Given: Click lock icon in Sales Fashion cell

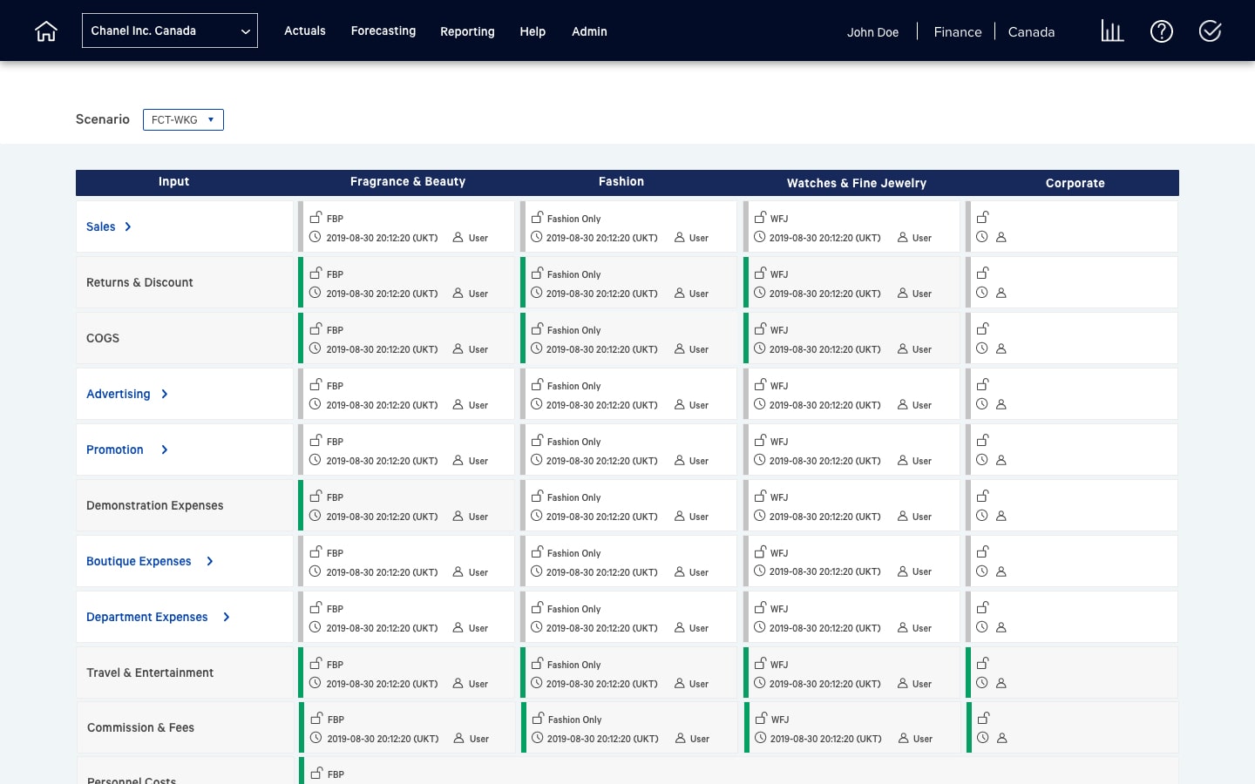Looking at the screenshot, I should (x=538, y=217).
